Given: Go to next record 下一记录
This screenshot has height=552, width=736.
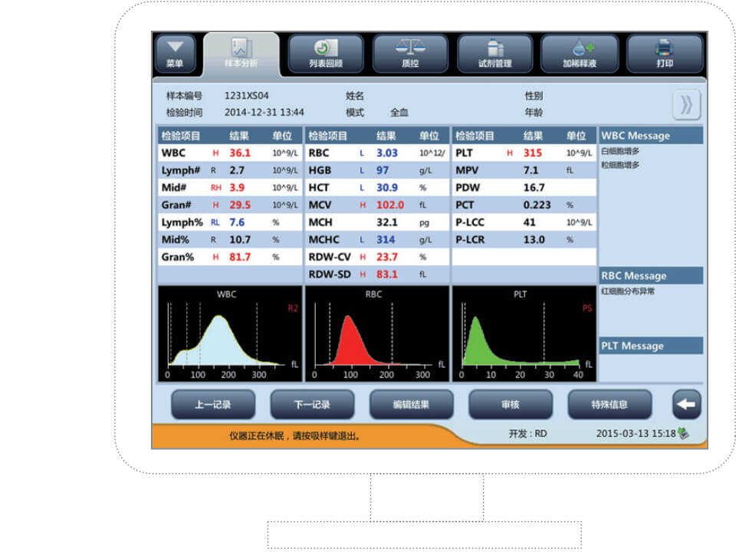Looking at the screenshot, I should [312, 404].
